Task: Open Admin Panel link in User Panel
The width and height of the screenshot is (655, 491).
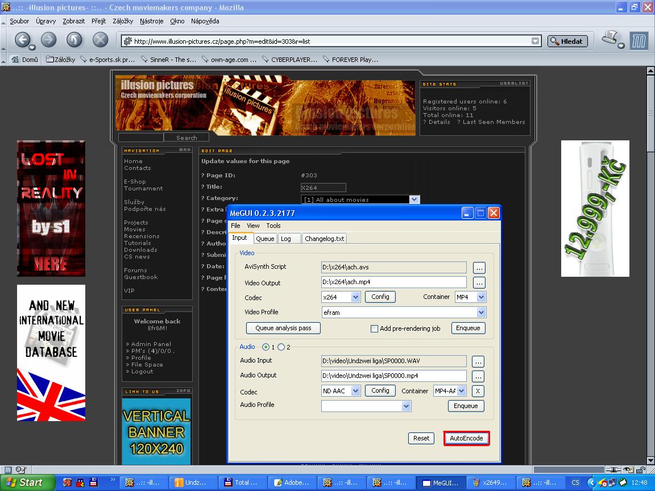Action: [151, 344]
